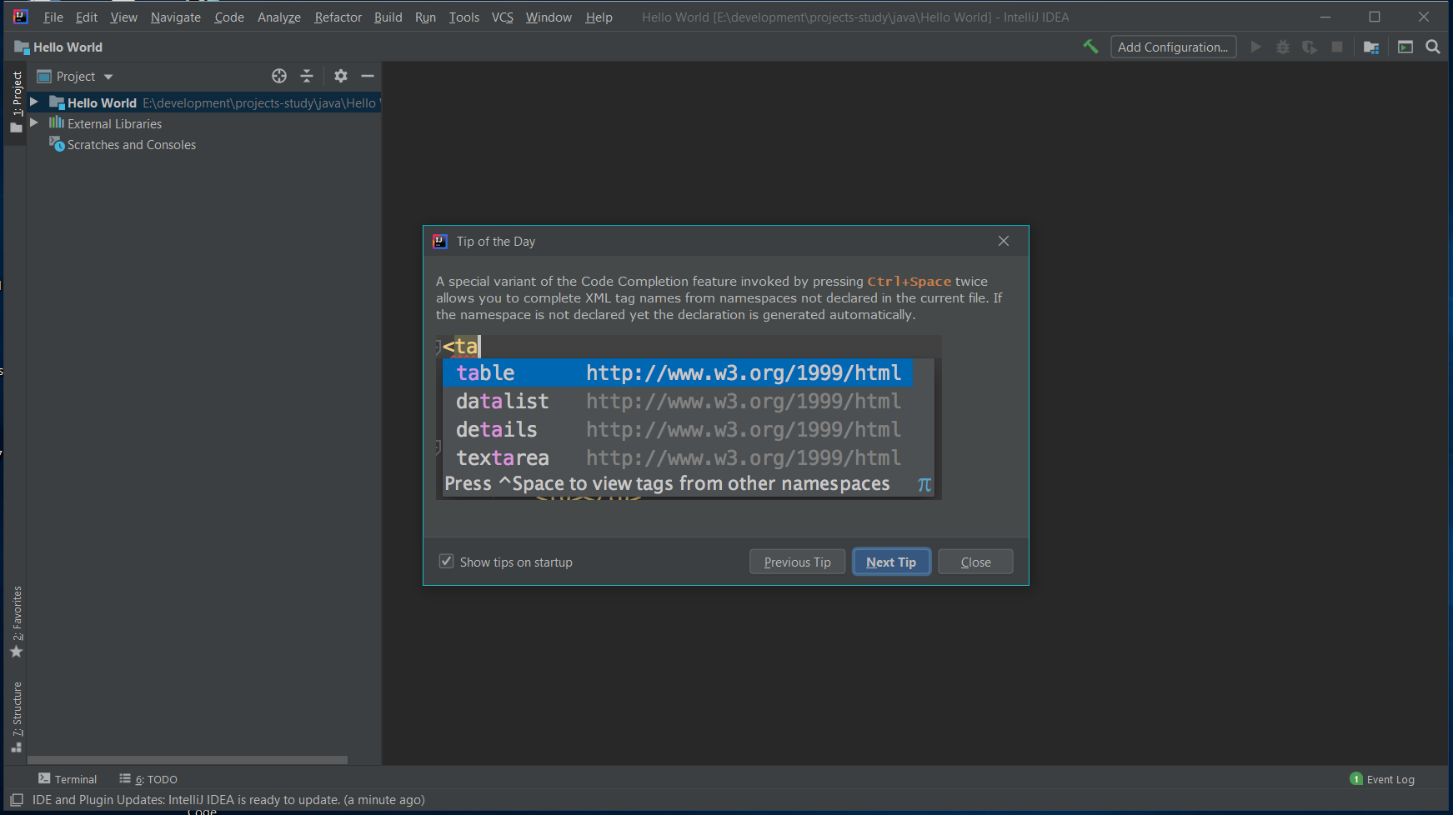The image size is (1453, 815).
Task: Toggle the 1: Project side tab
Action: (17, 102)
